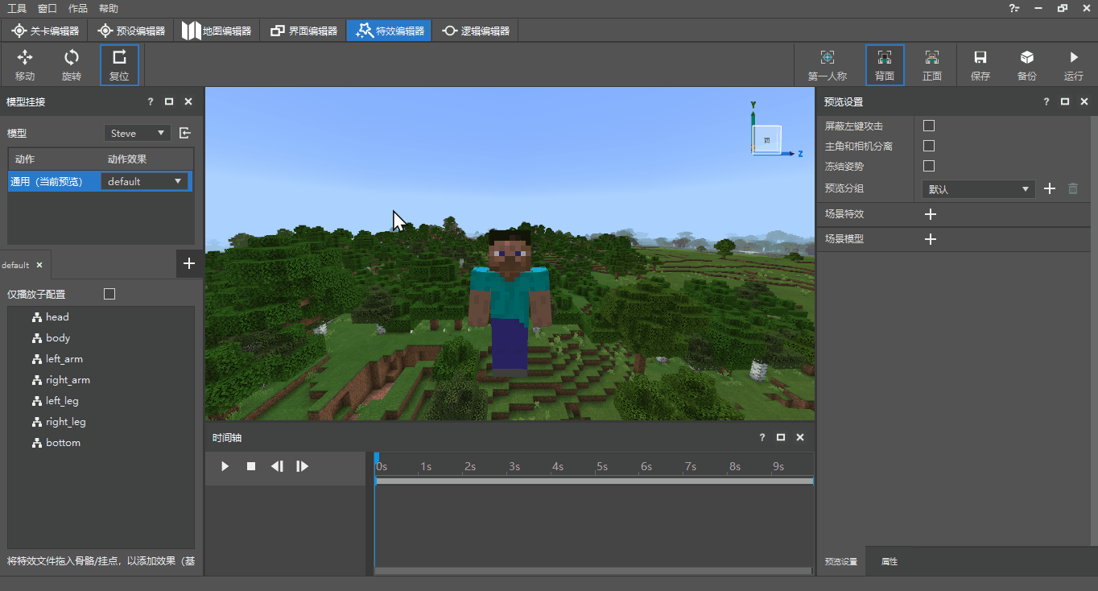Play the timeline animation

(x=225, y=466)
